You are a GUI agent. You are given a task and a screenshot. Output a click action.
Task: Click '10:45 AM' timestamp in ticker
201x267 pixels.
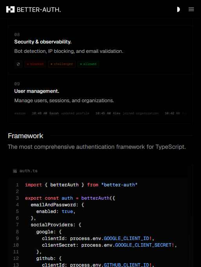pos(103,113)
